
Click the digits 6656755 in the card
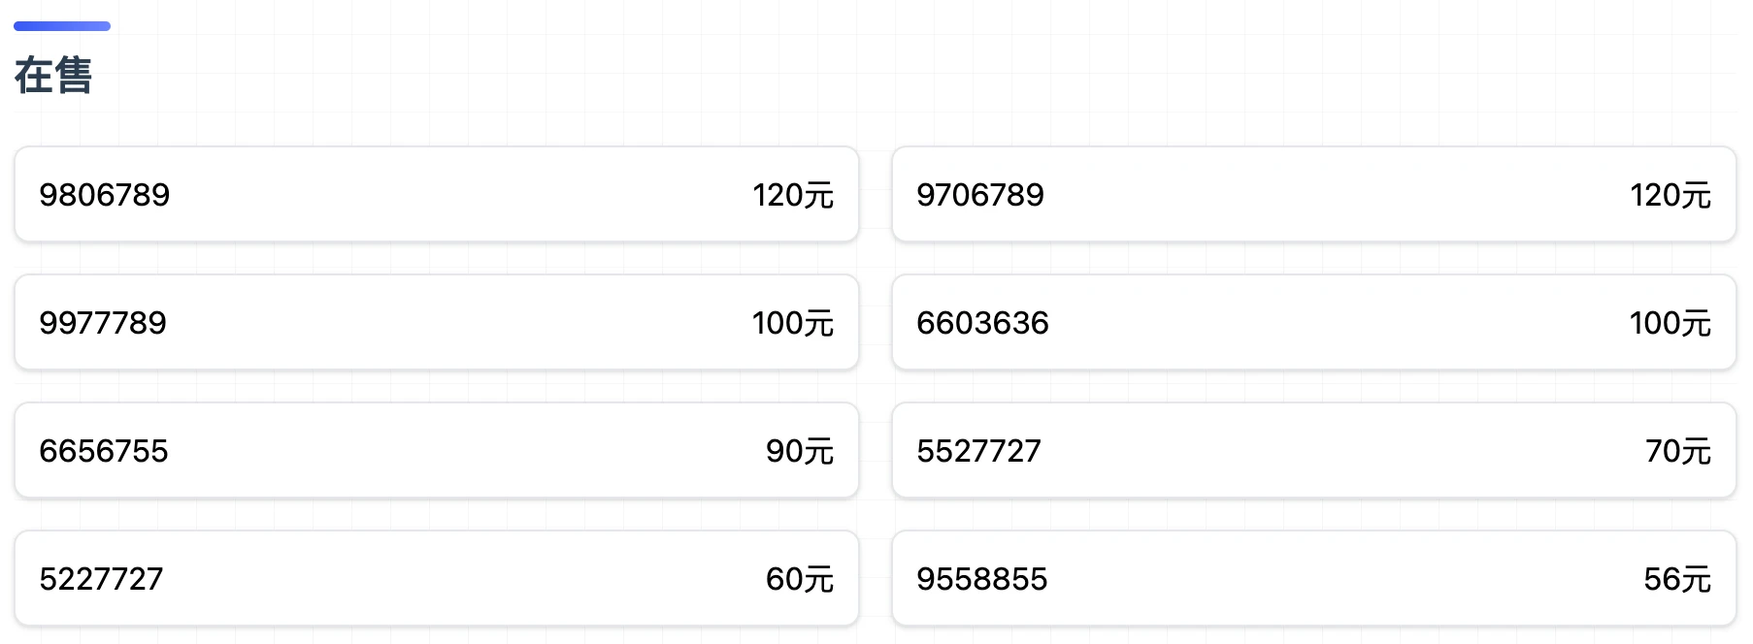point(104,451)
